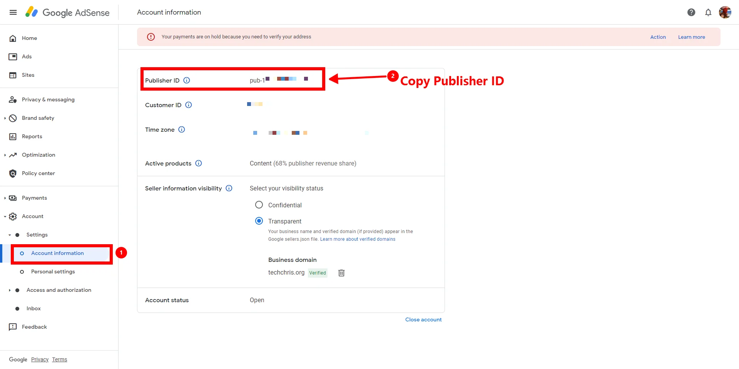Collapse the Account section arrow
The image size is (739, 369).
(5, 217)
